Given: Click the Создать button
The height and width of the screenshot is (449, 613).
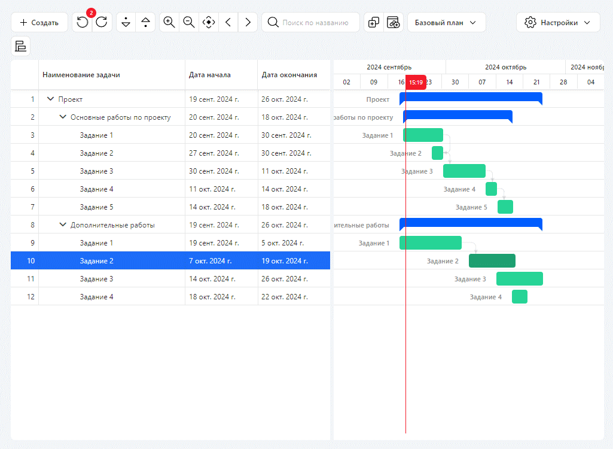Looking at the screenshot, I should [39, 22].
